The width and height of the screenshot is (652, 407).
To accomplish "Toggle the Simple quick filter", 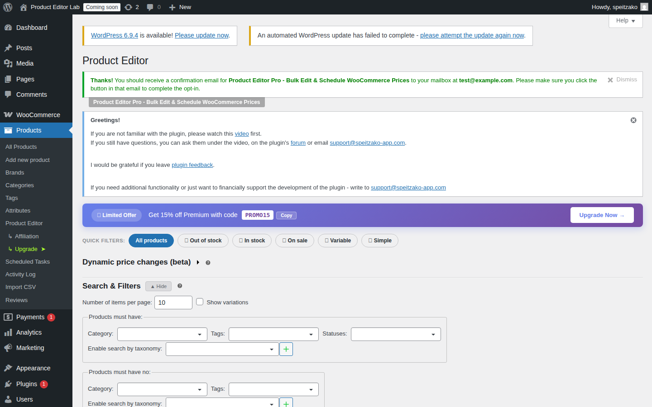I will click(x=380, y=241).
